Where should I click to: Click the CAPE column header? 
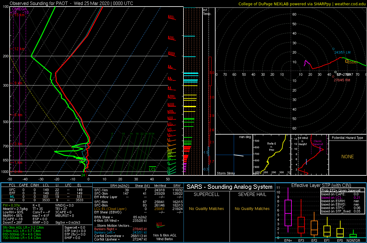(x=24, y=186)
